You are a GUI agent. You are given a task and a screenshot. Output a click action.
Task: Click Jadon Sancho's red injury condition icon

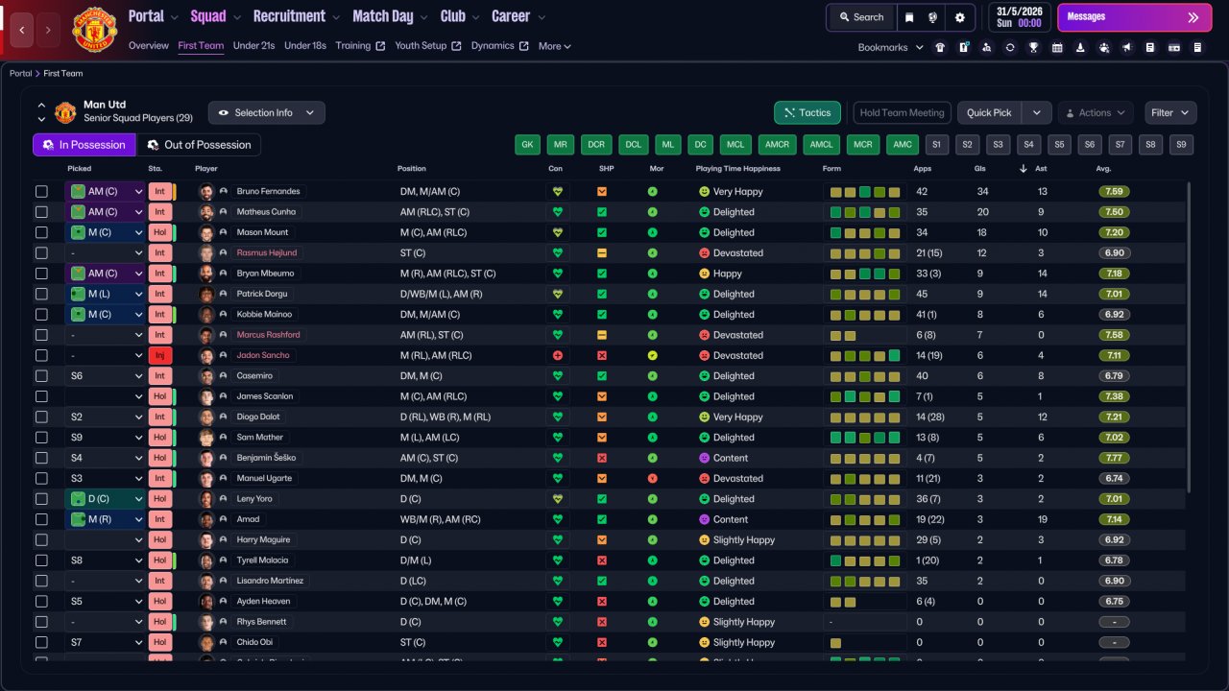coord(557,356)
